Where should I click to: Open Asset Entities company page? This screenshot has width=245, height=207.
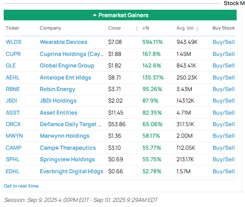pyautogui.click(x=58, y=113)
